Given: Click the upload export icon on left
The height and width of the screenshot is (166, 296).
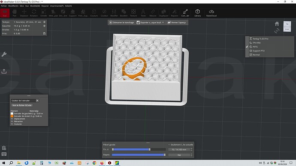Looking at the screenshot, I should (4, 71).
